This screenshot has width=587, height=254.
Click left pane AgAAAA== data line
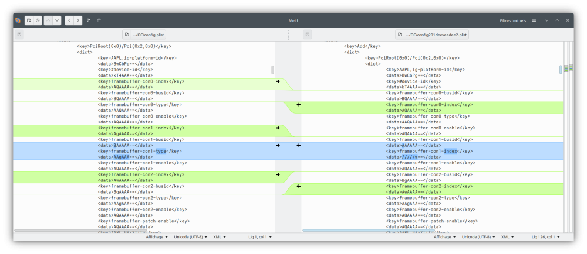tap(125, 133)
